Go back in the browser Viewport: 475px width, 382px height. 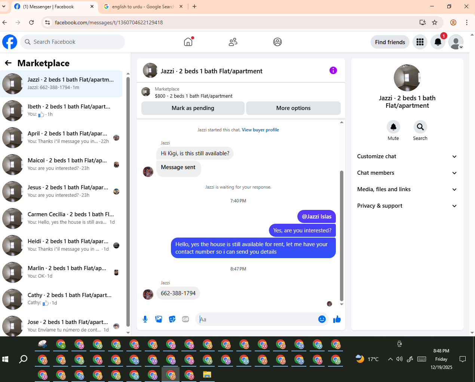click(x=5, y=22)
